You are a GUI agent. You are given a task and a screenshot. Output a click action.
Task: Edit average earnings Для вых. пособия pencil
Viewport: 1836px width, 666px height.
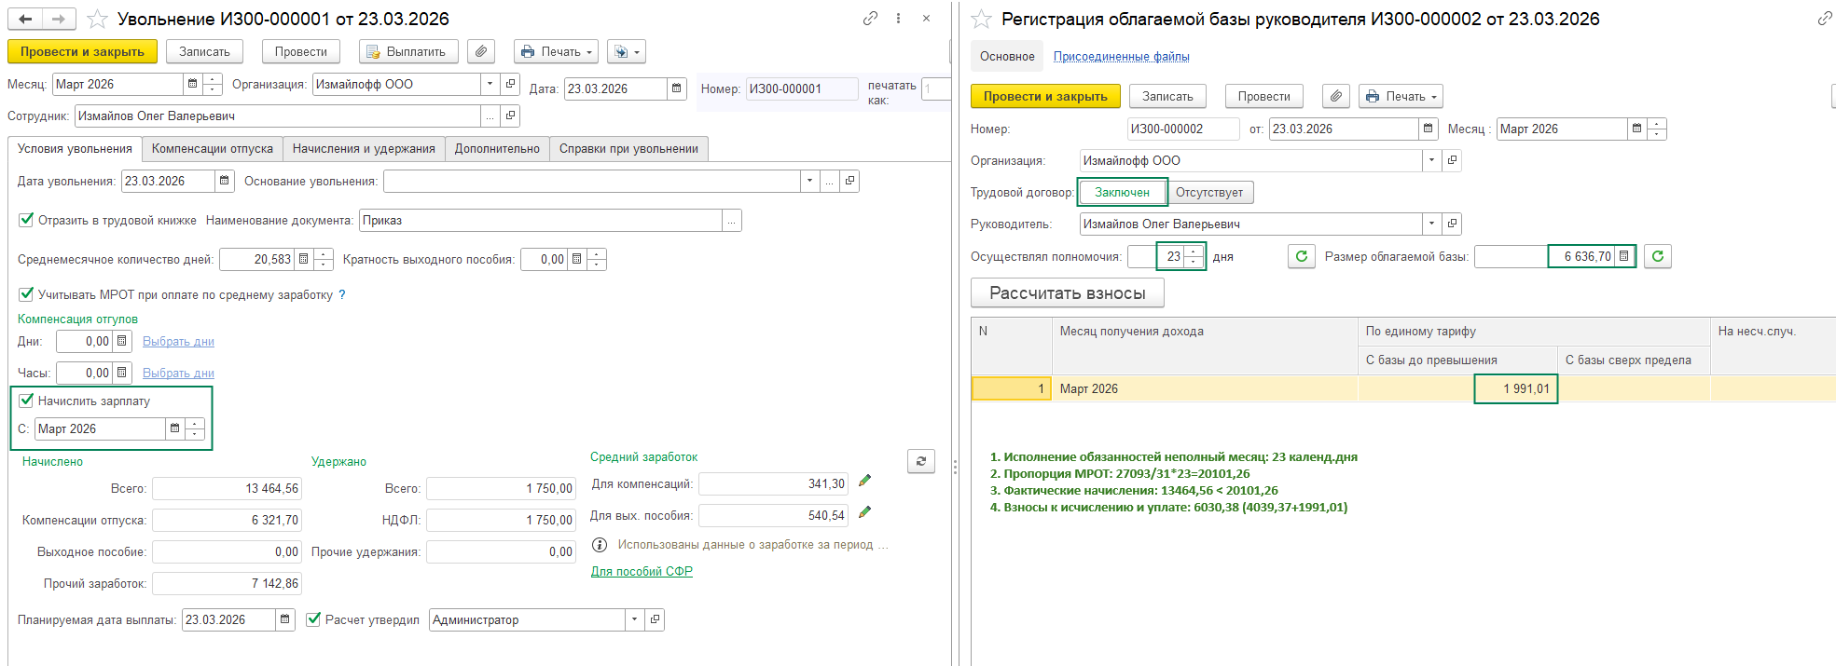864,513
